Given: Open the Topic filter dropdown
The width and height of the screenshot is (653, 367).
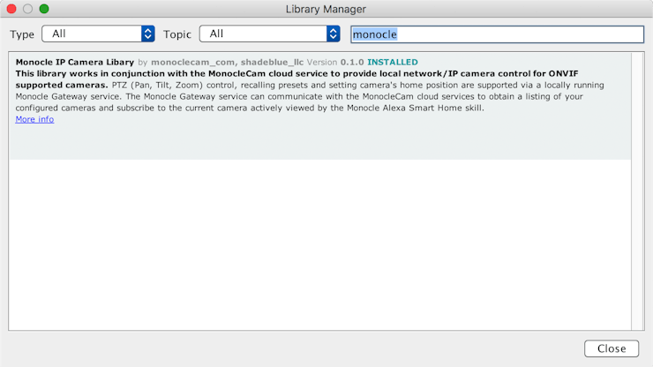Looking at the screenshot, I should (x=269, y=34).
